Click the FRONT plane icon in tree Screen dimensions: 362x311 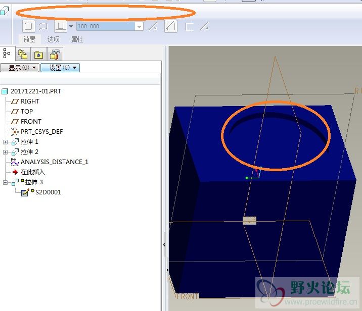click(15, 122)
